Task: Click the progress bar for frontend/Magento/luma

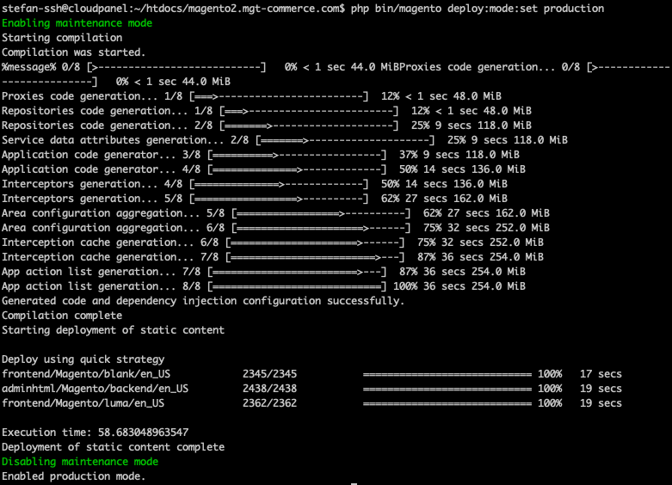Action: [447, 403]
